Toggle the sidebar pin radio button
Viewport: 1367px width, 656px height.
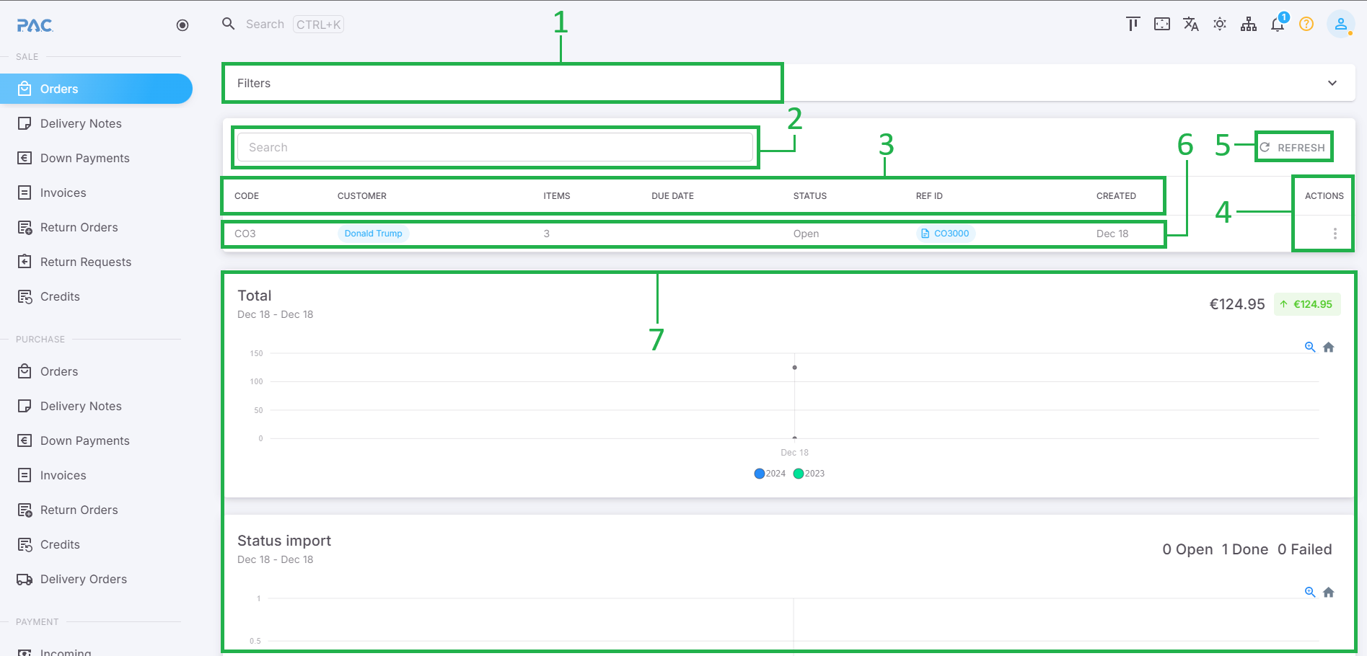[x=183, y=25]
